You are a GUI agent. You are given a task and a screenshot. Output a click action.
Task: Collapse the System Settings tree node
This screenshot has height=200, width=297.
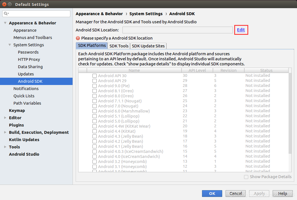10,45
